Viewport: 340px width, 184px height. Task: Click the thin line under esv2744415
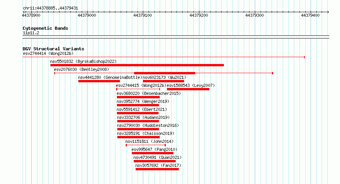[138, 89]
